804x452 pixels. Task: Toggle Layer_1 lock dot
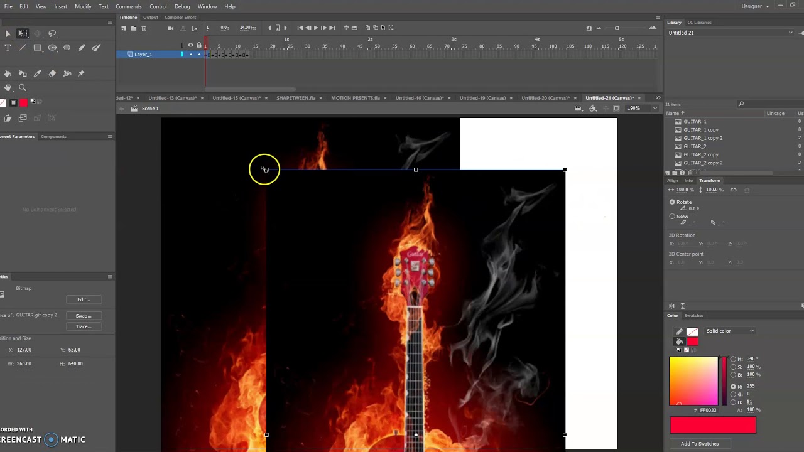pos(199,55)
